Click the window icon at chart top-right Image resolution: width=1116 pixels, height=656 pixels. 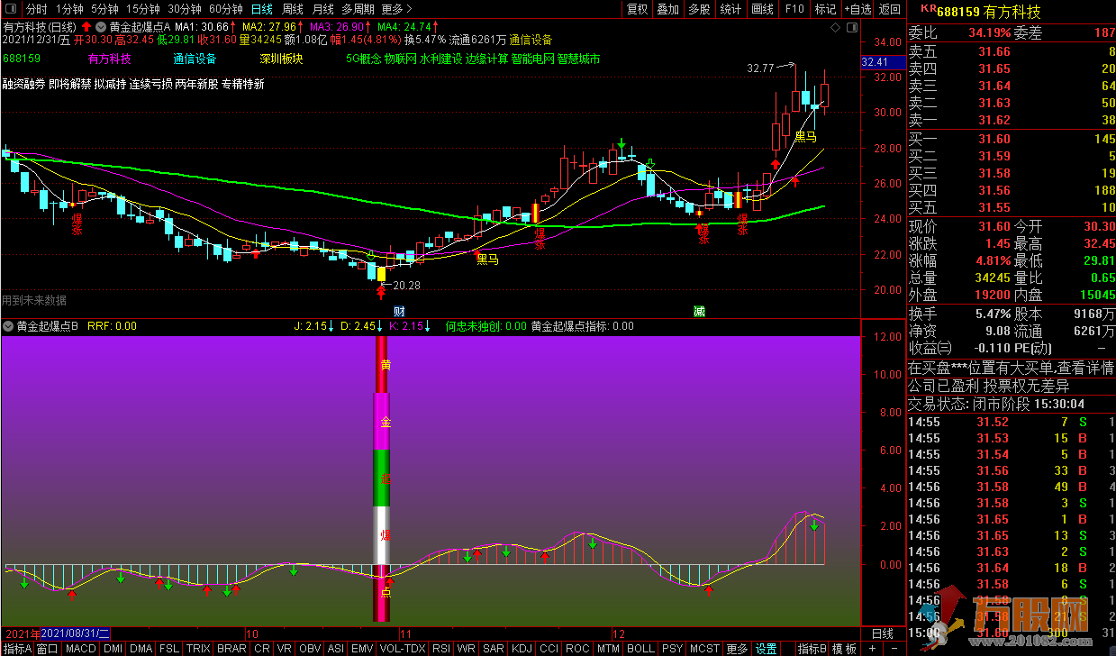pos(852,28)
